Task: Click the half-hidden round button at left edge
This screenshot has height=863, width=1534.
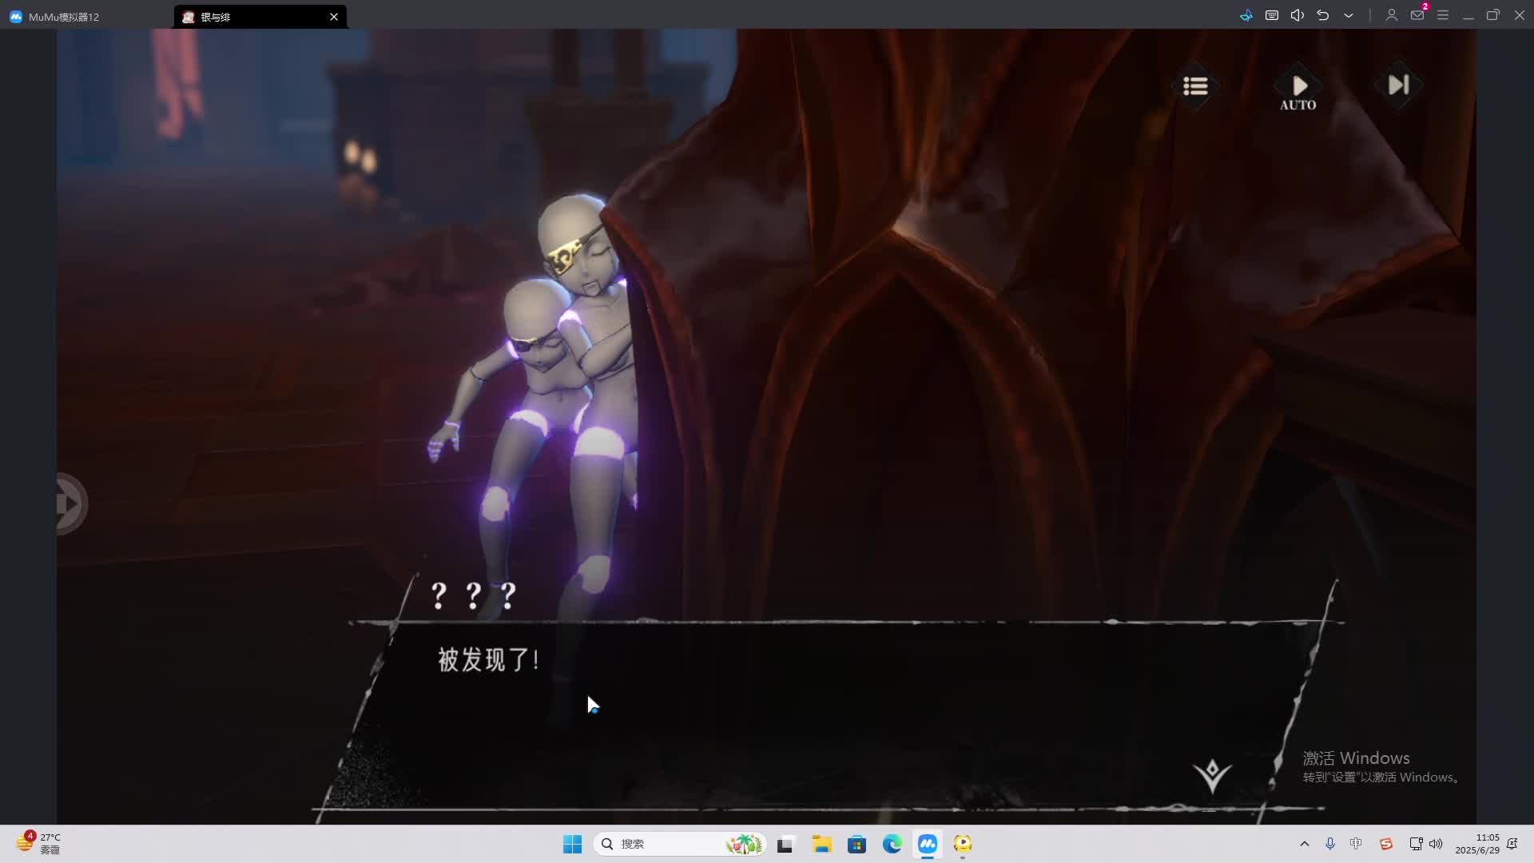Action: [x=70, y=503]
